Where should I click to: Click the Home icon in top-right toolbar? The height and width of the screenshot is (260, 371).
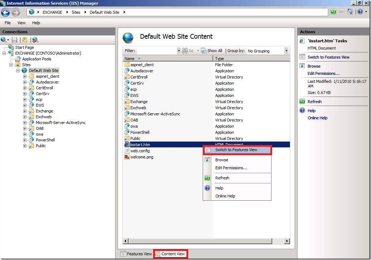350,12
